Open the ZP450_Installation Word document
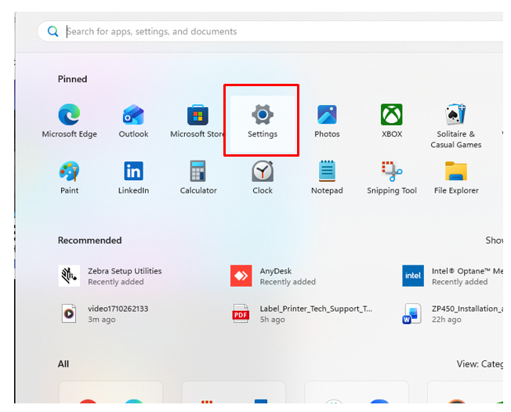Screen dimensions: 511x412 (452, 313)
